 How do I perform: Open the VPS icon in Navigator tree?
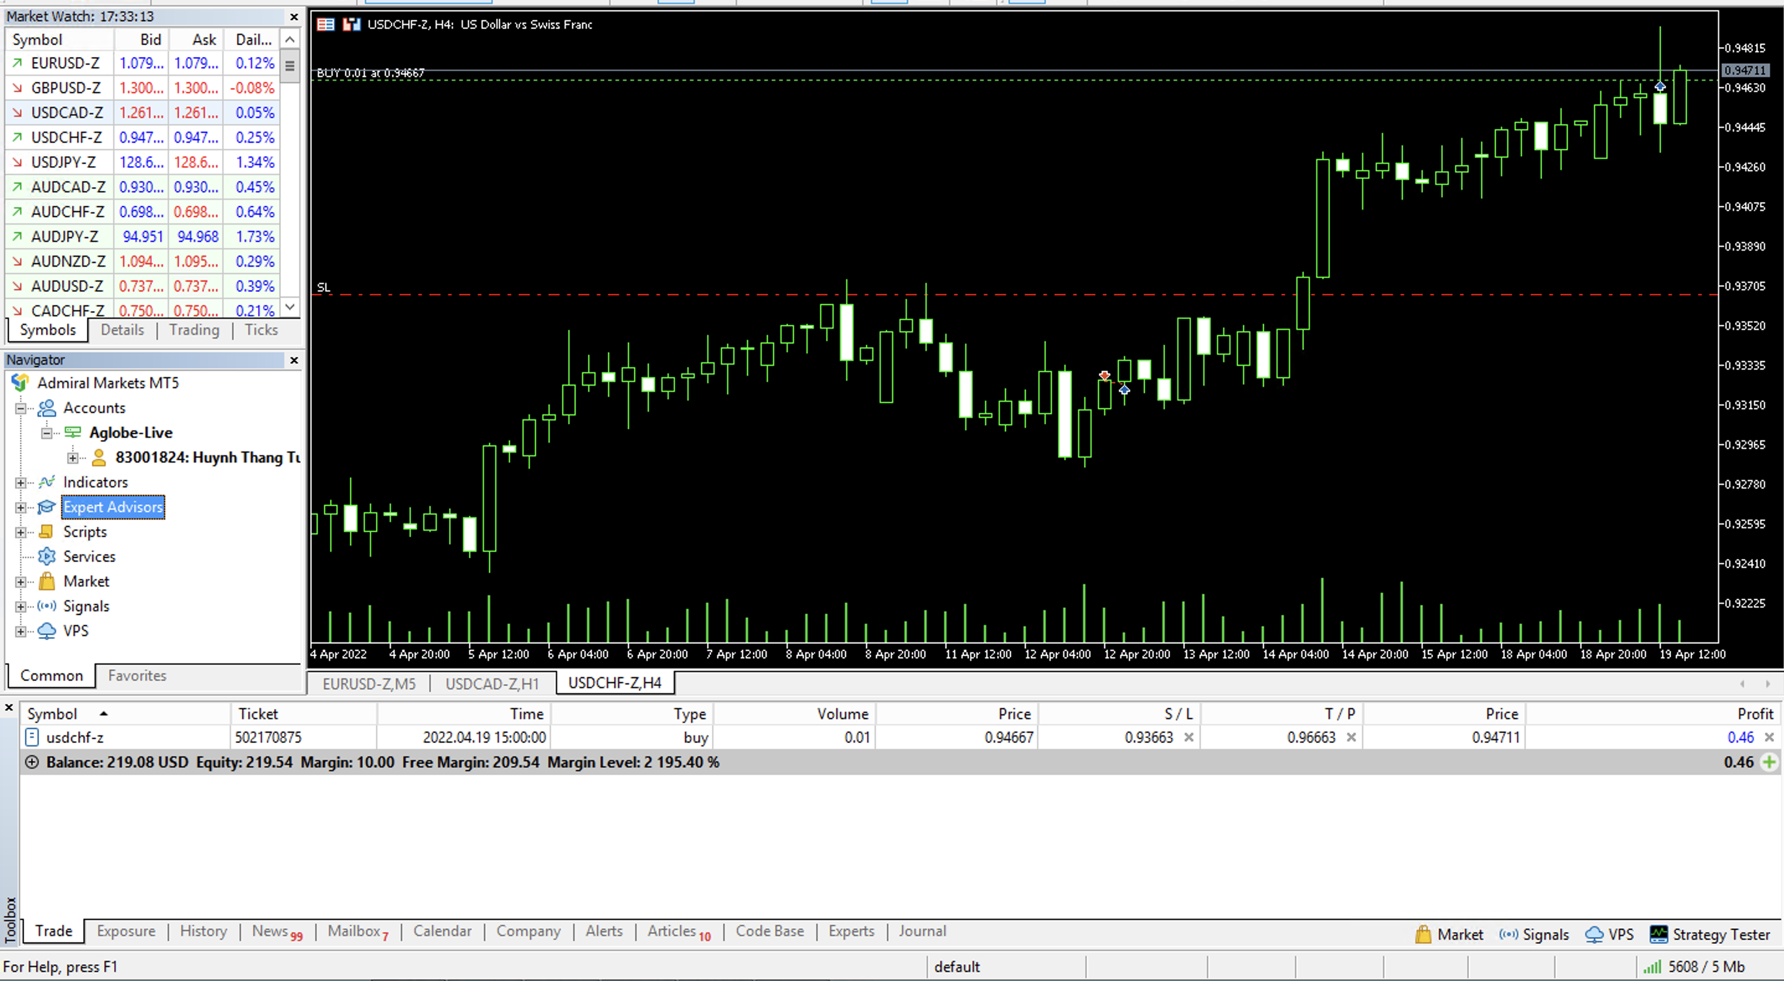click(47, 631)
